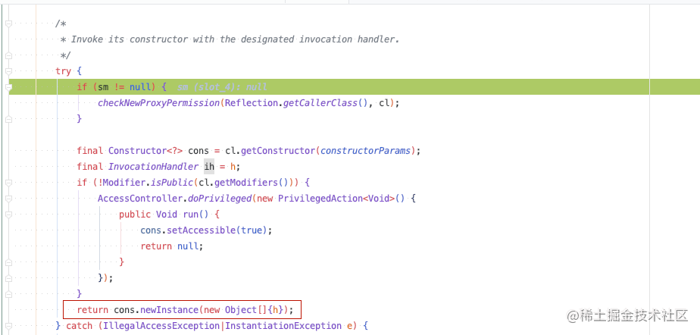Collapse the 'if (!Modifier.isPublic' block
This screenshot has width=700, height=335.
click(x=8, y=183)
